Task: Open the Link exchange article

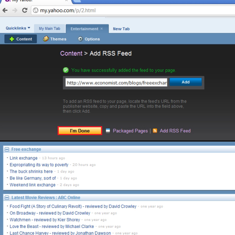Action: tap(23, 158)
